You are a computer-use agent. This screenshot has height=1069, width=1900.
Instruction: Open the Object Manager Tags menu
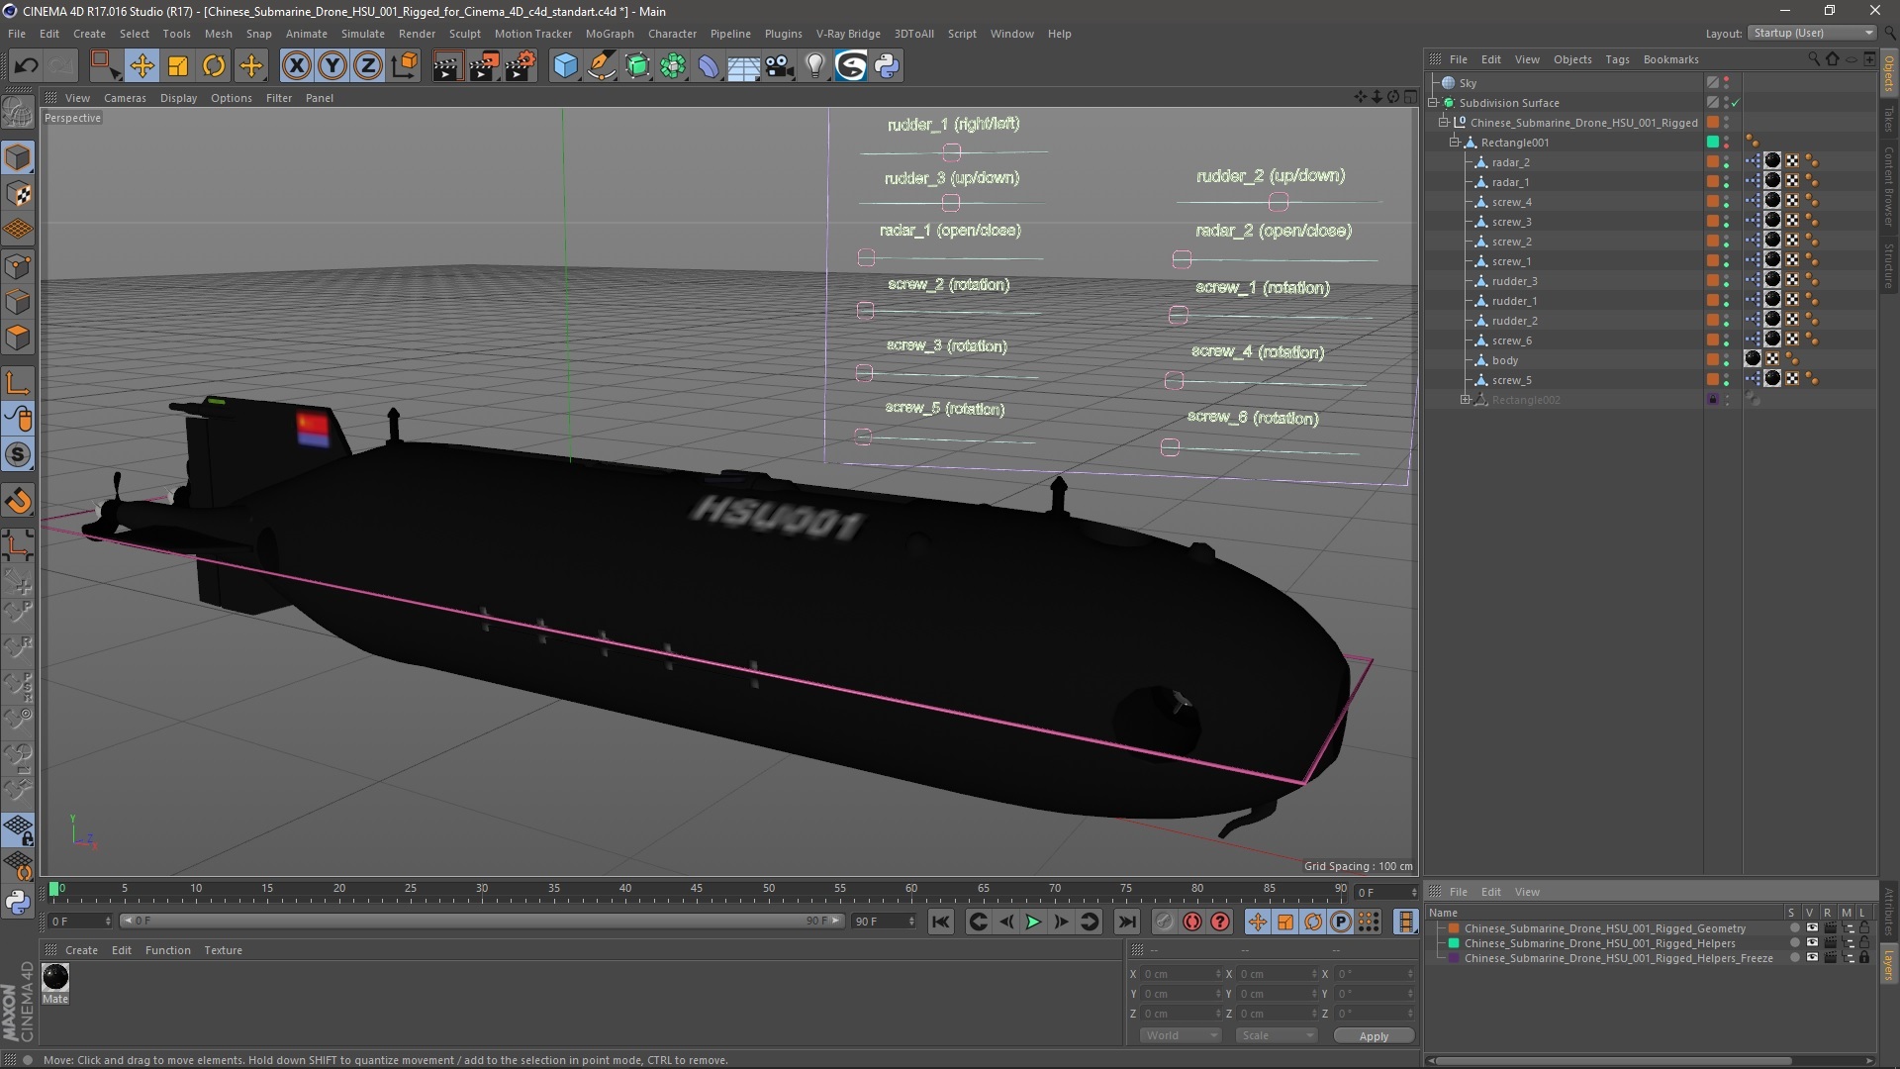(1617, 59)
